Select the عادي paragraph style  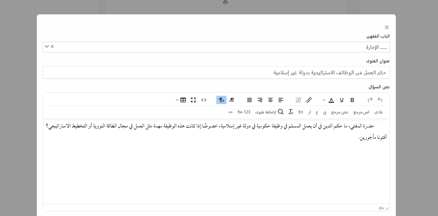coord(379,112)
